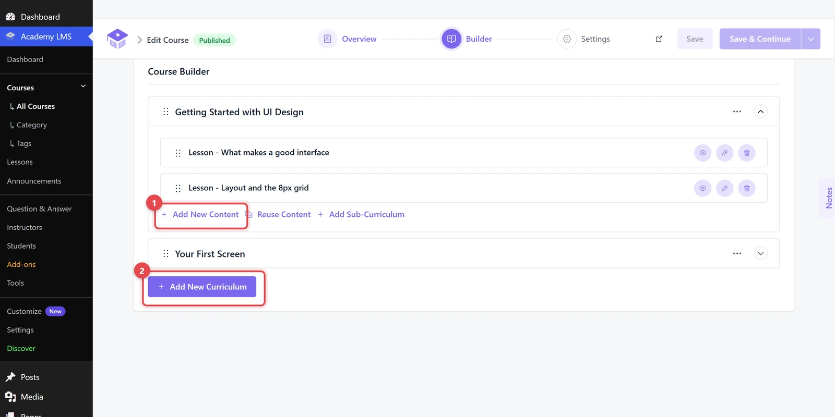835x417 pixels.
Task: Collapse the Courses sidebar submenu
Action: [83, 87]
